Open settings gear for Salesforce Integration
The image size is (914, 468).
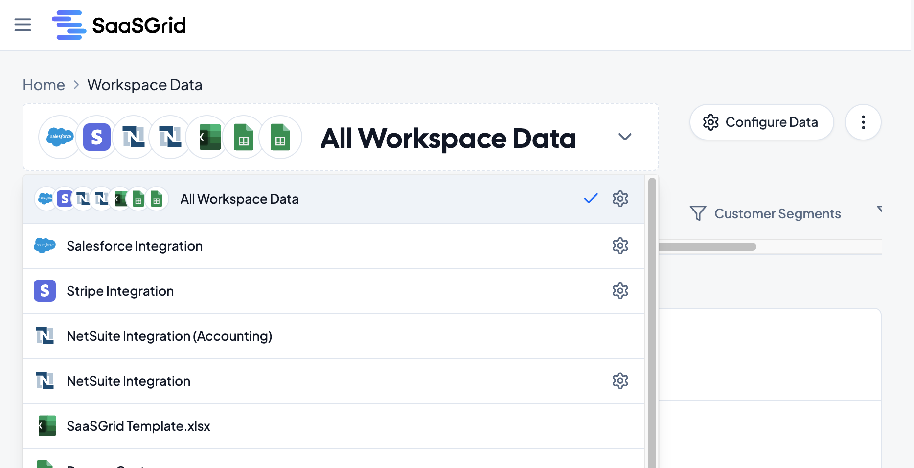[x=620, y=246]
